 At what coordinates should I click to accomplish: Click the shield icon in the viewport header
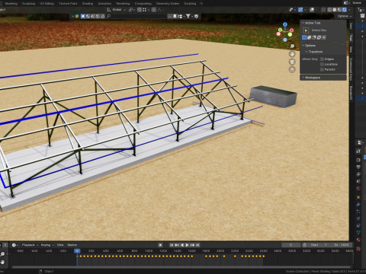tap(197, 16)
